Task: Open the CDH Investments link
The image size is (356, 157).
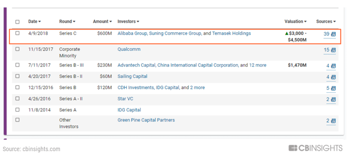Action: (x=136, y=87)
